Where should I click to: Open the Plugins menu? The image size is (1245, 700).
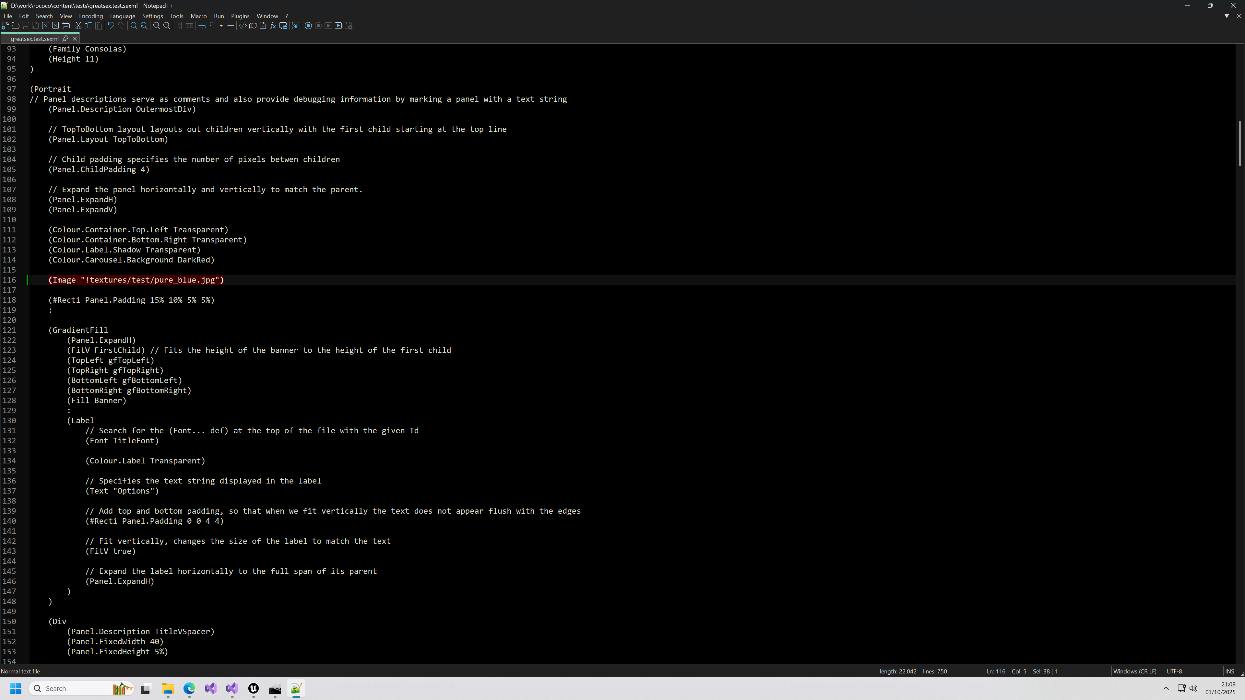240,16
